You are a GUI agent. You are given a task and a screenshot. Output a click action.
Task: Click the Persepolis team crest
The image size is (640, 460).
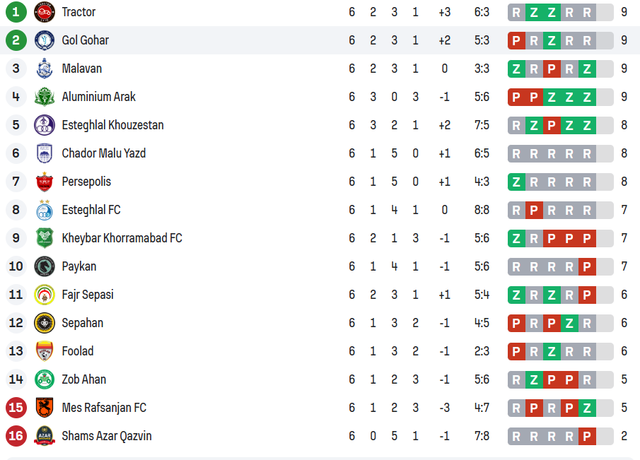pyautogui.click(x=45, y=182)
